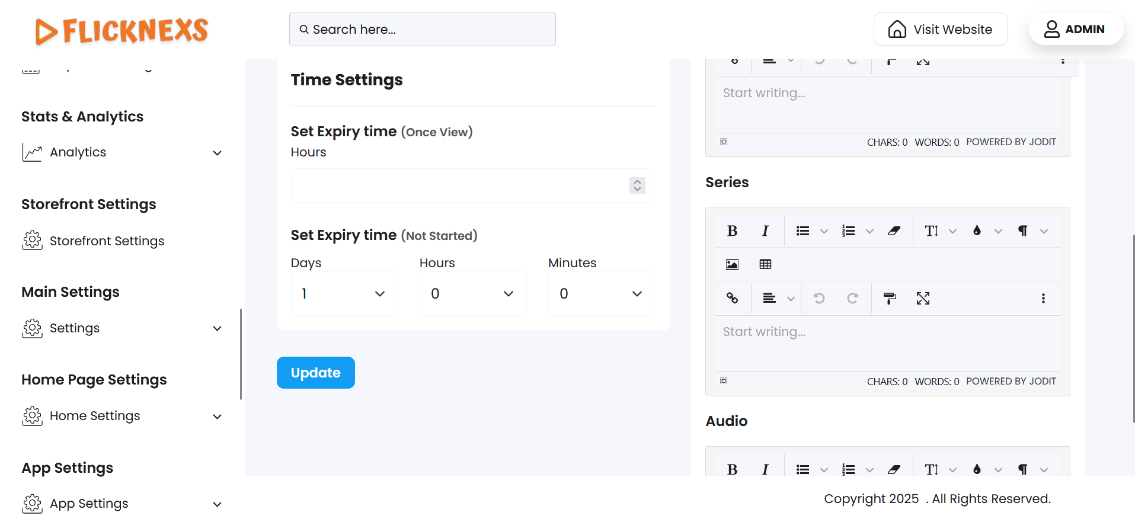Open the brush color picker in Series editor
The width and height of the screenshot is (1135, 519).
click(x=977, y=231)
